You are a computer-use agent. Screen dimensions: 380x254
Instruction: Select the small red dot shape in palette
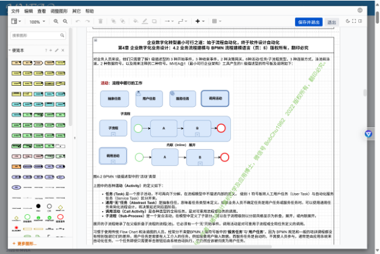(16, 227)
